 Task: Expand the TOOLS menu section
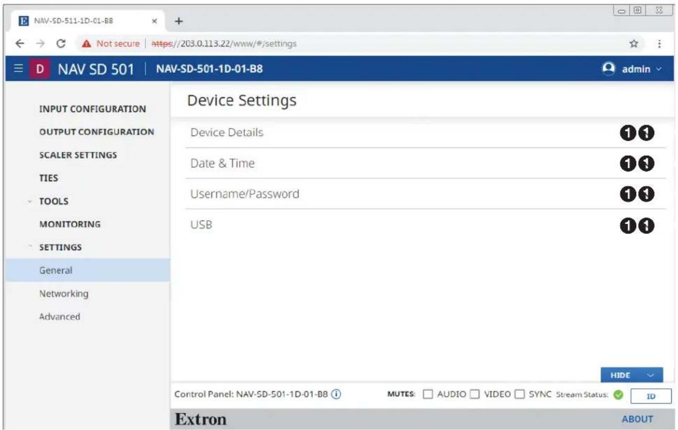53,201
